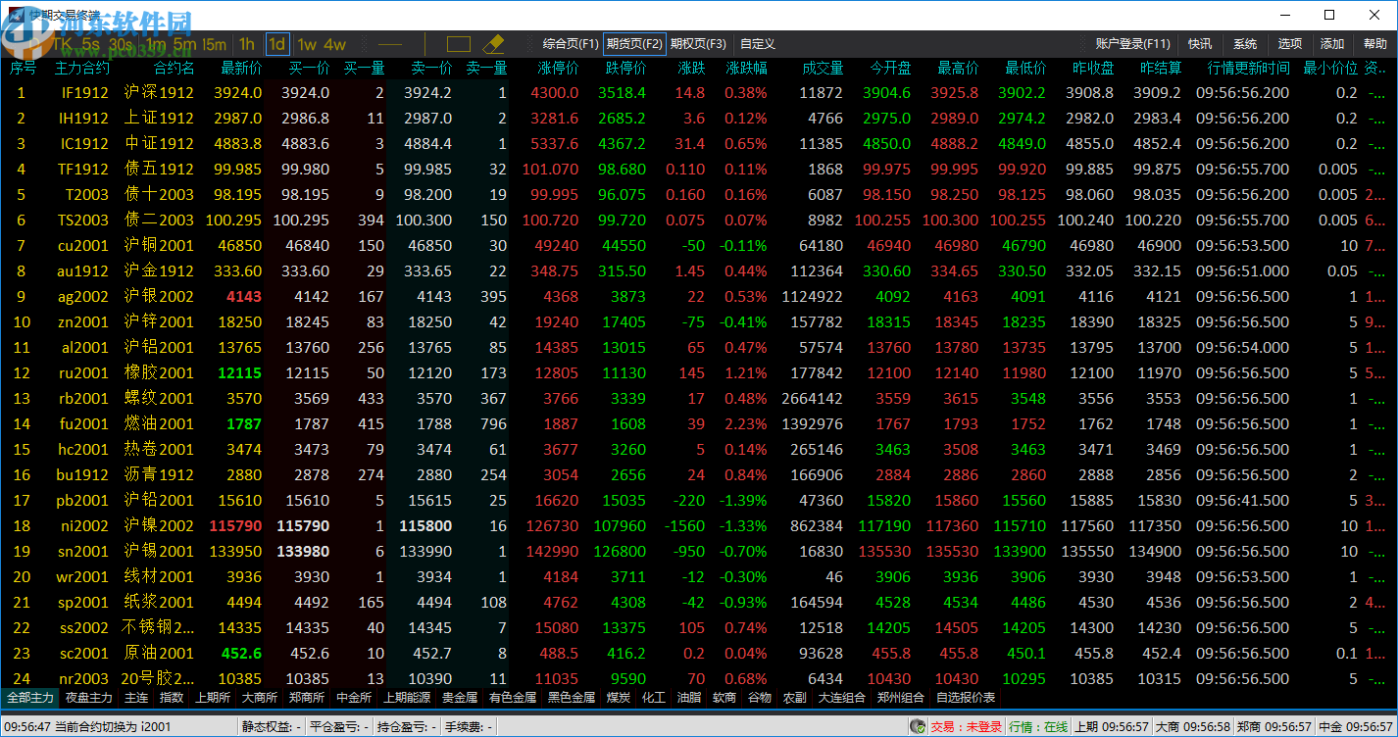Click the connection status icon in status bar
This screenshot has height=737, width=1398.
pyautogui.click(x=918, y=726)
